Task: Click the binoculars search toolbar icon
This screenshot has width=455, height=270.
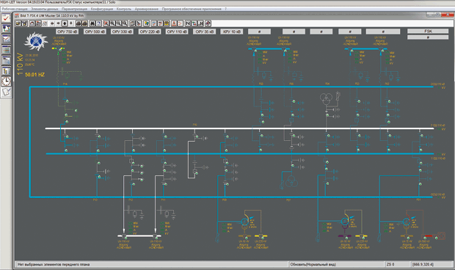Action: click(x=92, y=23)
